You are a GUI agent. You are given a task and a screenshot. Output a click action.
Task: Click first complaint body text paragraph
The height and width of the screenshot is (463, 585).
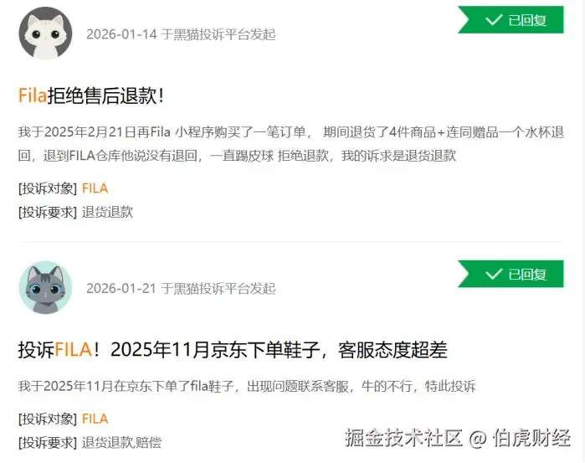pyautogui.click(x=291, y=144)
